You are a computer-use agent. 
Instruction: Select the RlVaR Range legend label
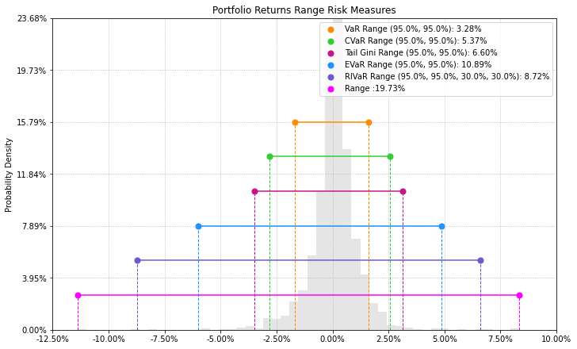(x=447, y=77)
